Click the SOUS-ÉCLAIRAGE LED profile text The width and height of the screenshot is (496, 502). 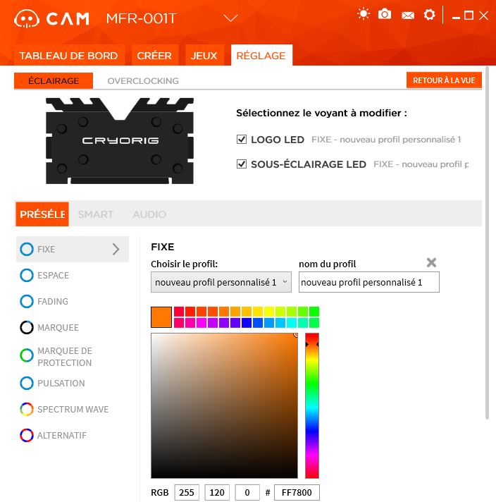(421, 164)
